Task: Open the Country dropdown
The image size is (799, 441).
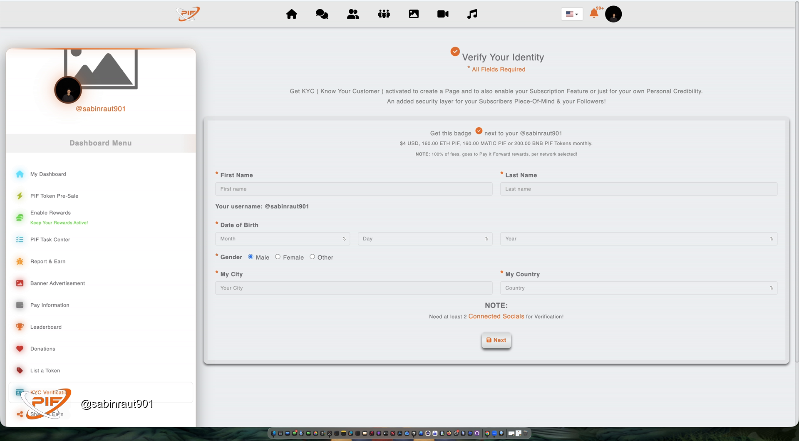Action: point(638,287)
